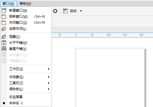Image resolution: width=153 pixels, height=107 pixels.
Task: Select 垂直平铺(V) menu item
Action: coord(26,49)
